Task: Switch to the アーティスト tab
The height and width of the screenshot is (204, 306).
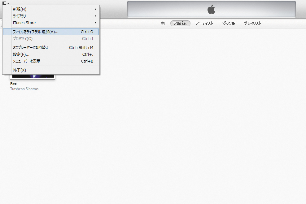Action: (x=204, y=24)
